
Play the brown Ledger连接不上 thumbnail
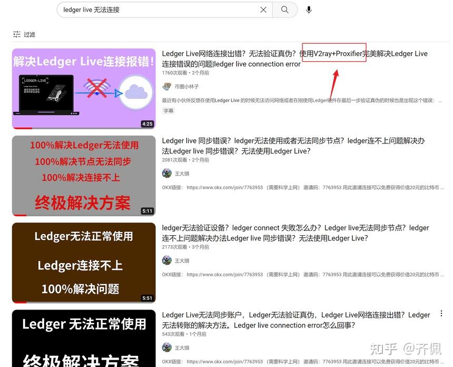click(x=83, y=263)
